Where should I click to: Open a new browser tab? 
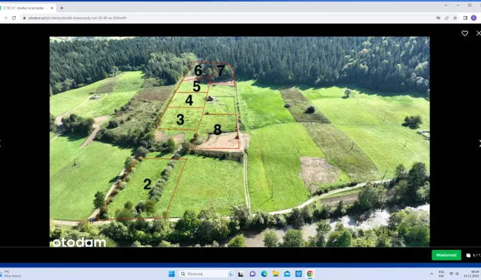(x=61, y=8)
